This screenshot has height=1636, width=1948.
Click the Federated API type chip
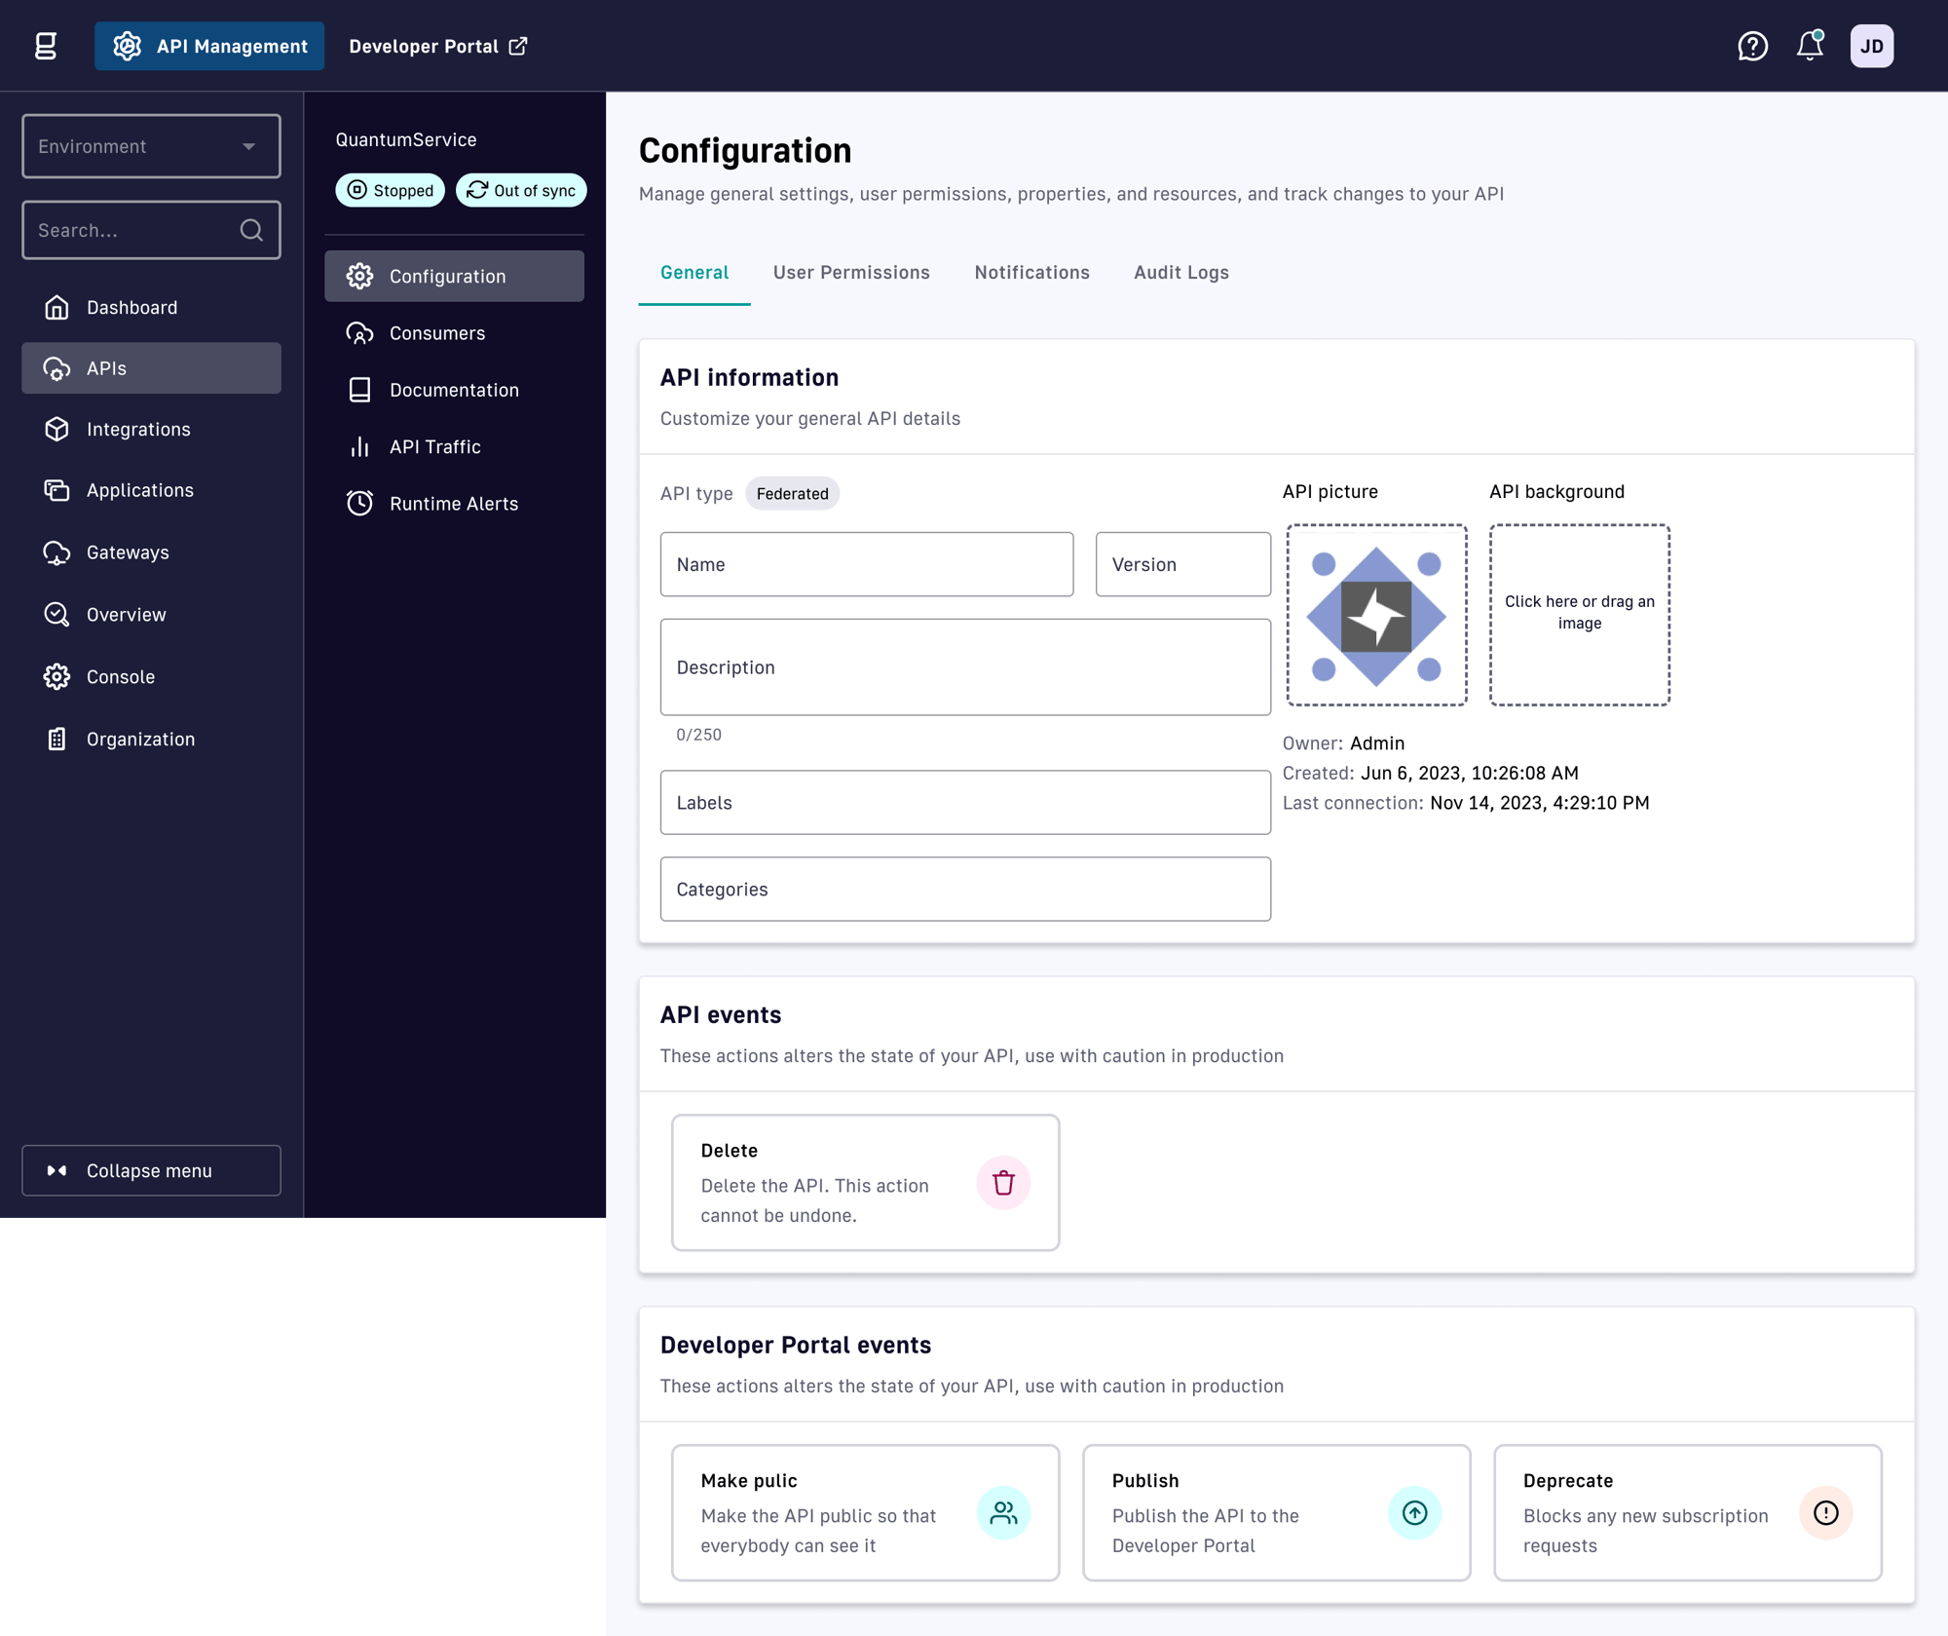(x=792, y=493)
